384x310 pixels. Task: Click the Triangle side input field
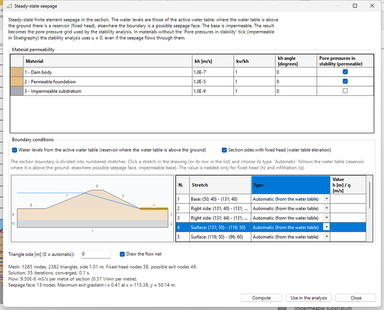[96, 254]
